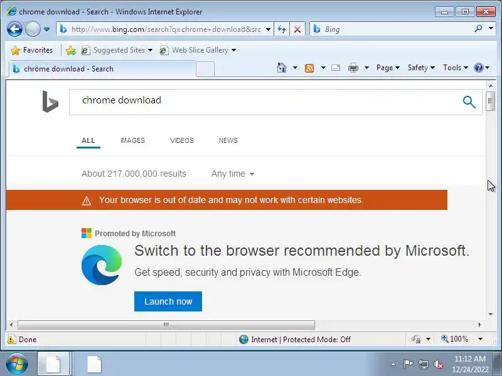Click the status bar warning icon beside Done

click(11, 340)
